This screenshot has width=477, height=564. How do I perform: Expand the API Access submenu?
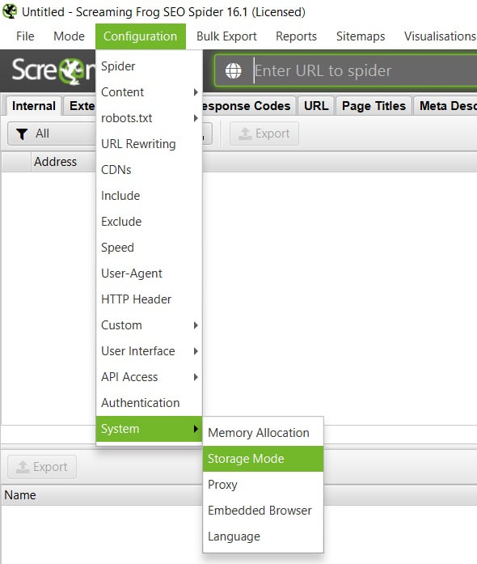coord(149,377)
